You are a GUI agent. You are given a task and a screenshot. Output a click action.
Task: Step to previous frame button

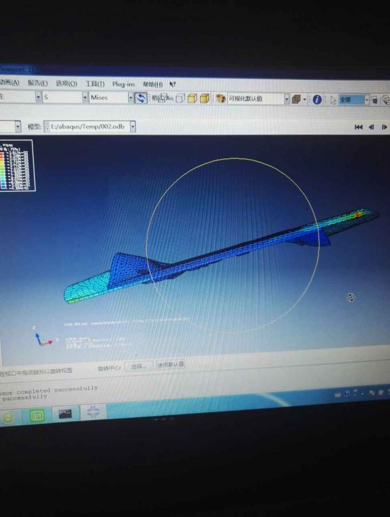(x=371, y=128)
